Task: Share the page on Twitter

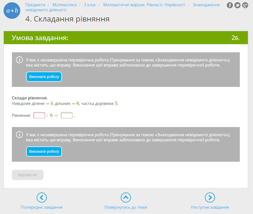Action: [237, 5]
